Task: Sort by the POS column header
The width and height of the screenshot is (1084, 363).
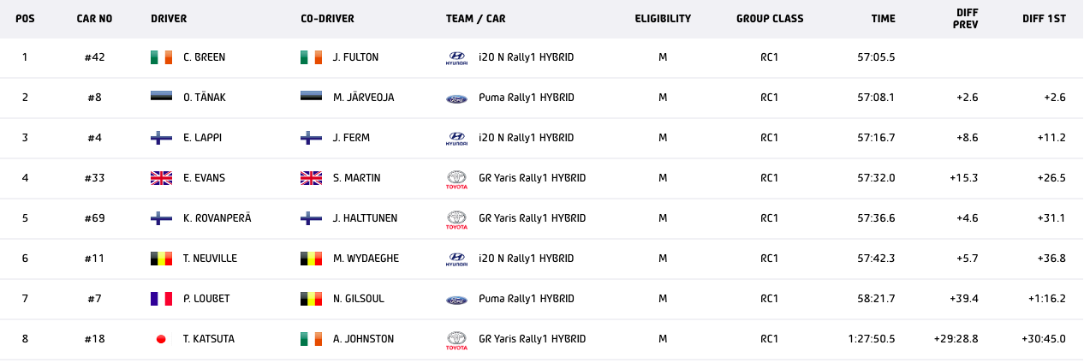Action: (x=25, y=19)
